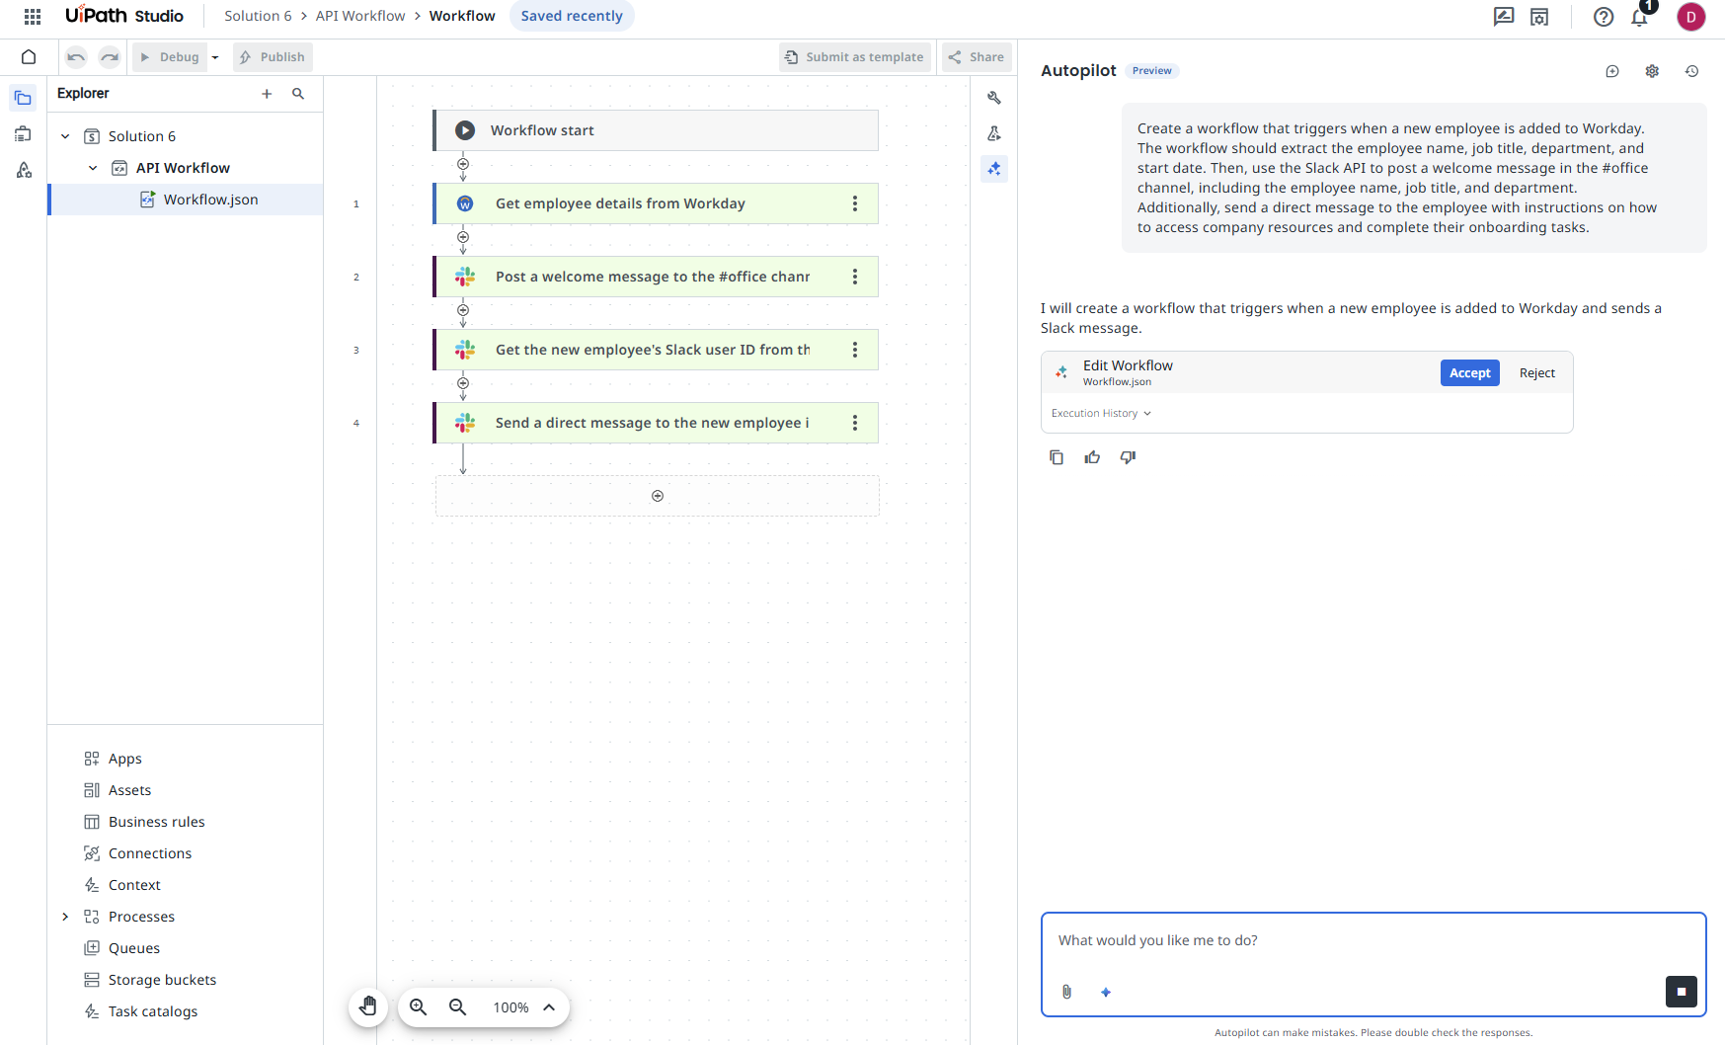Open the Apps section

(124, 759)
